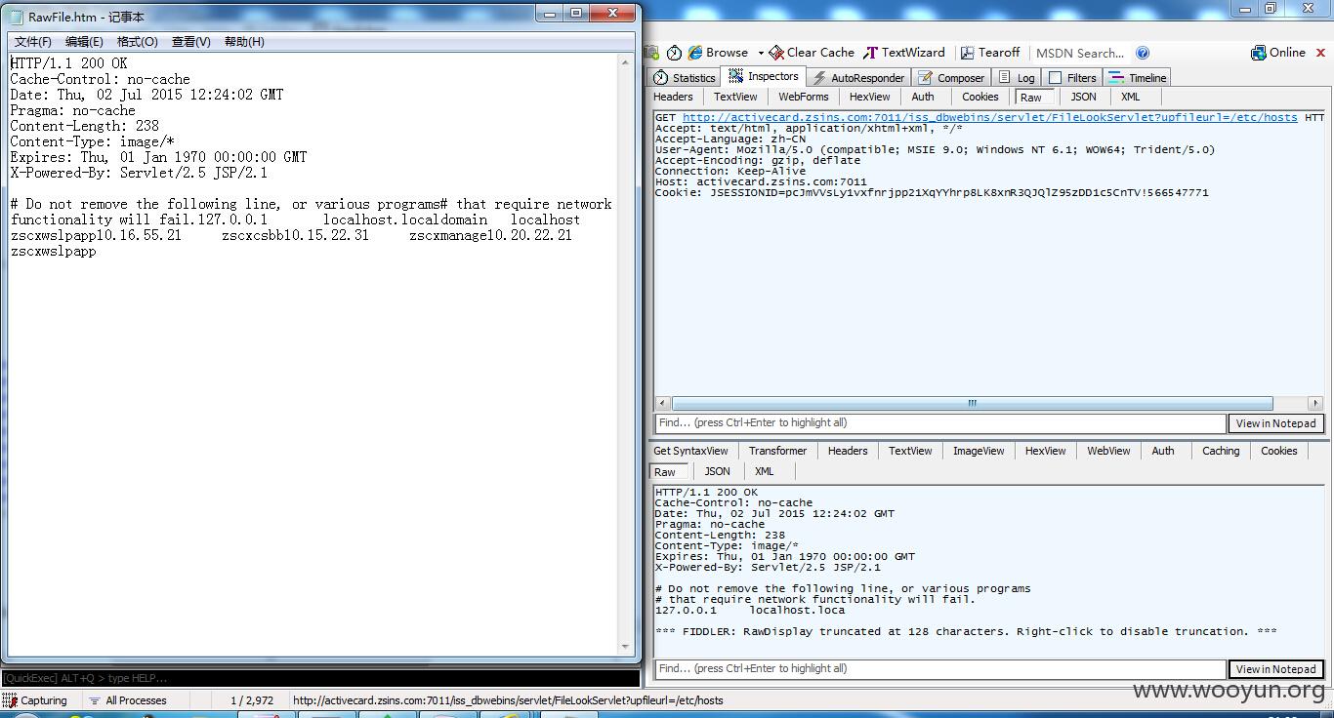1334x718 pixels.
Task: Click the Internet Explorer Browse icon
Action: [695, 53]
